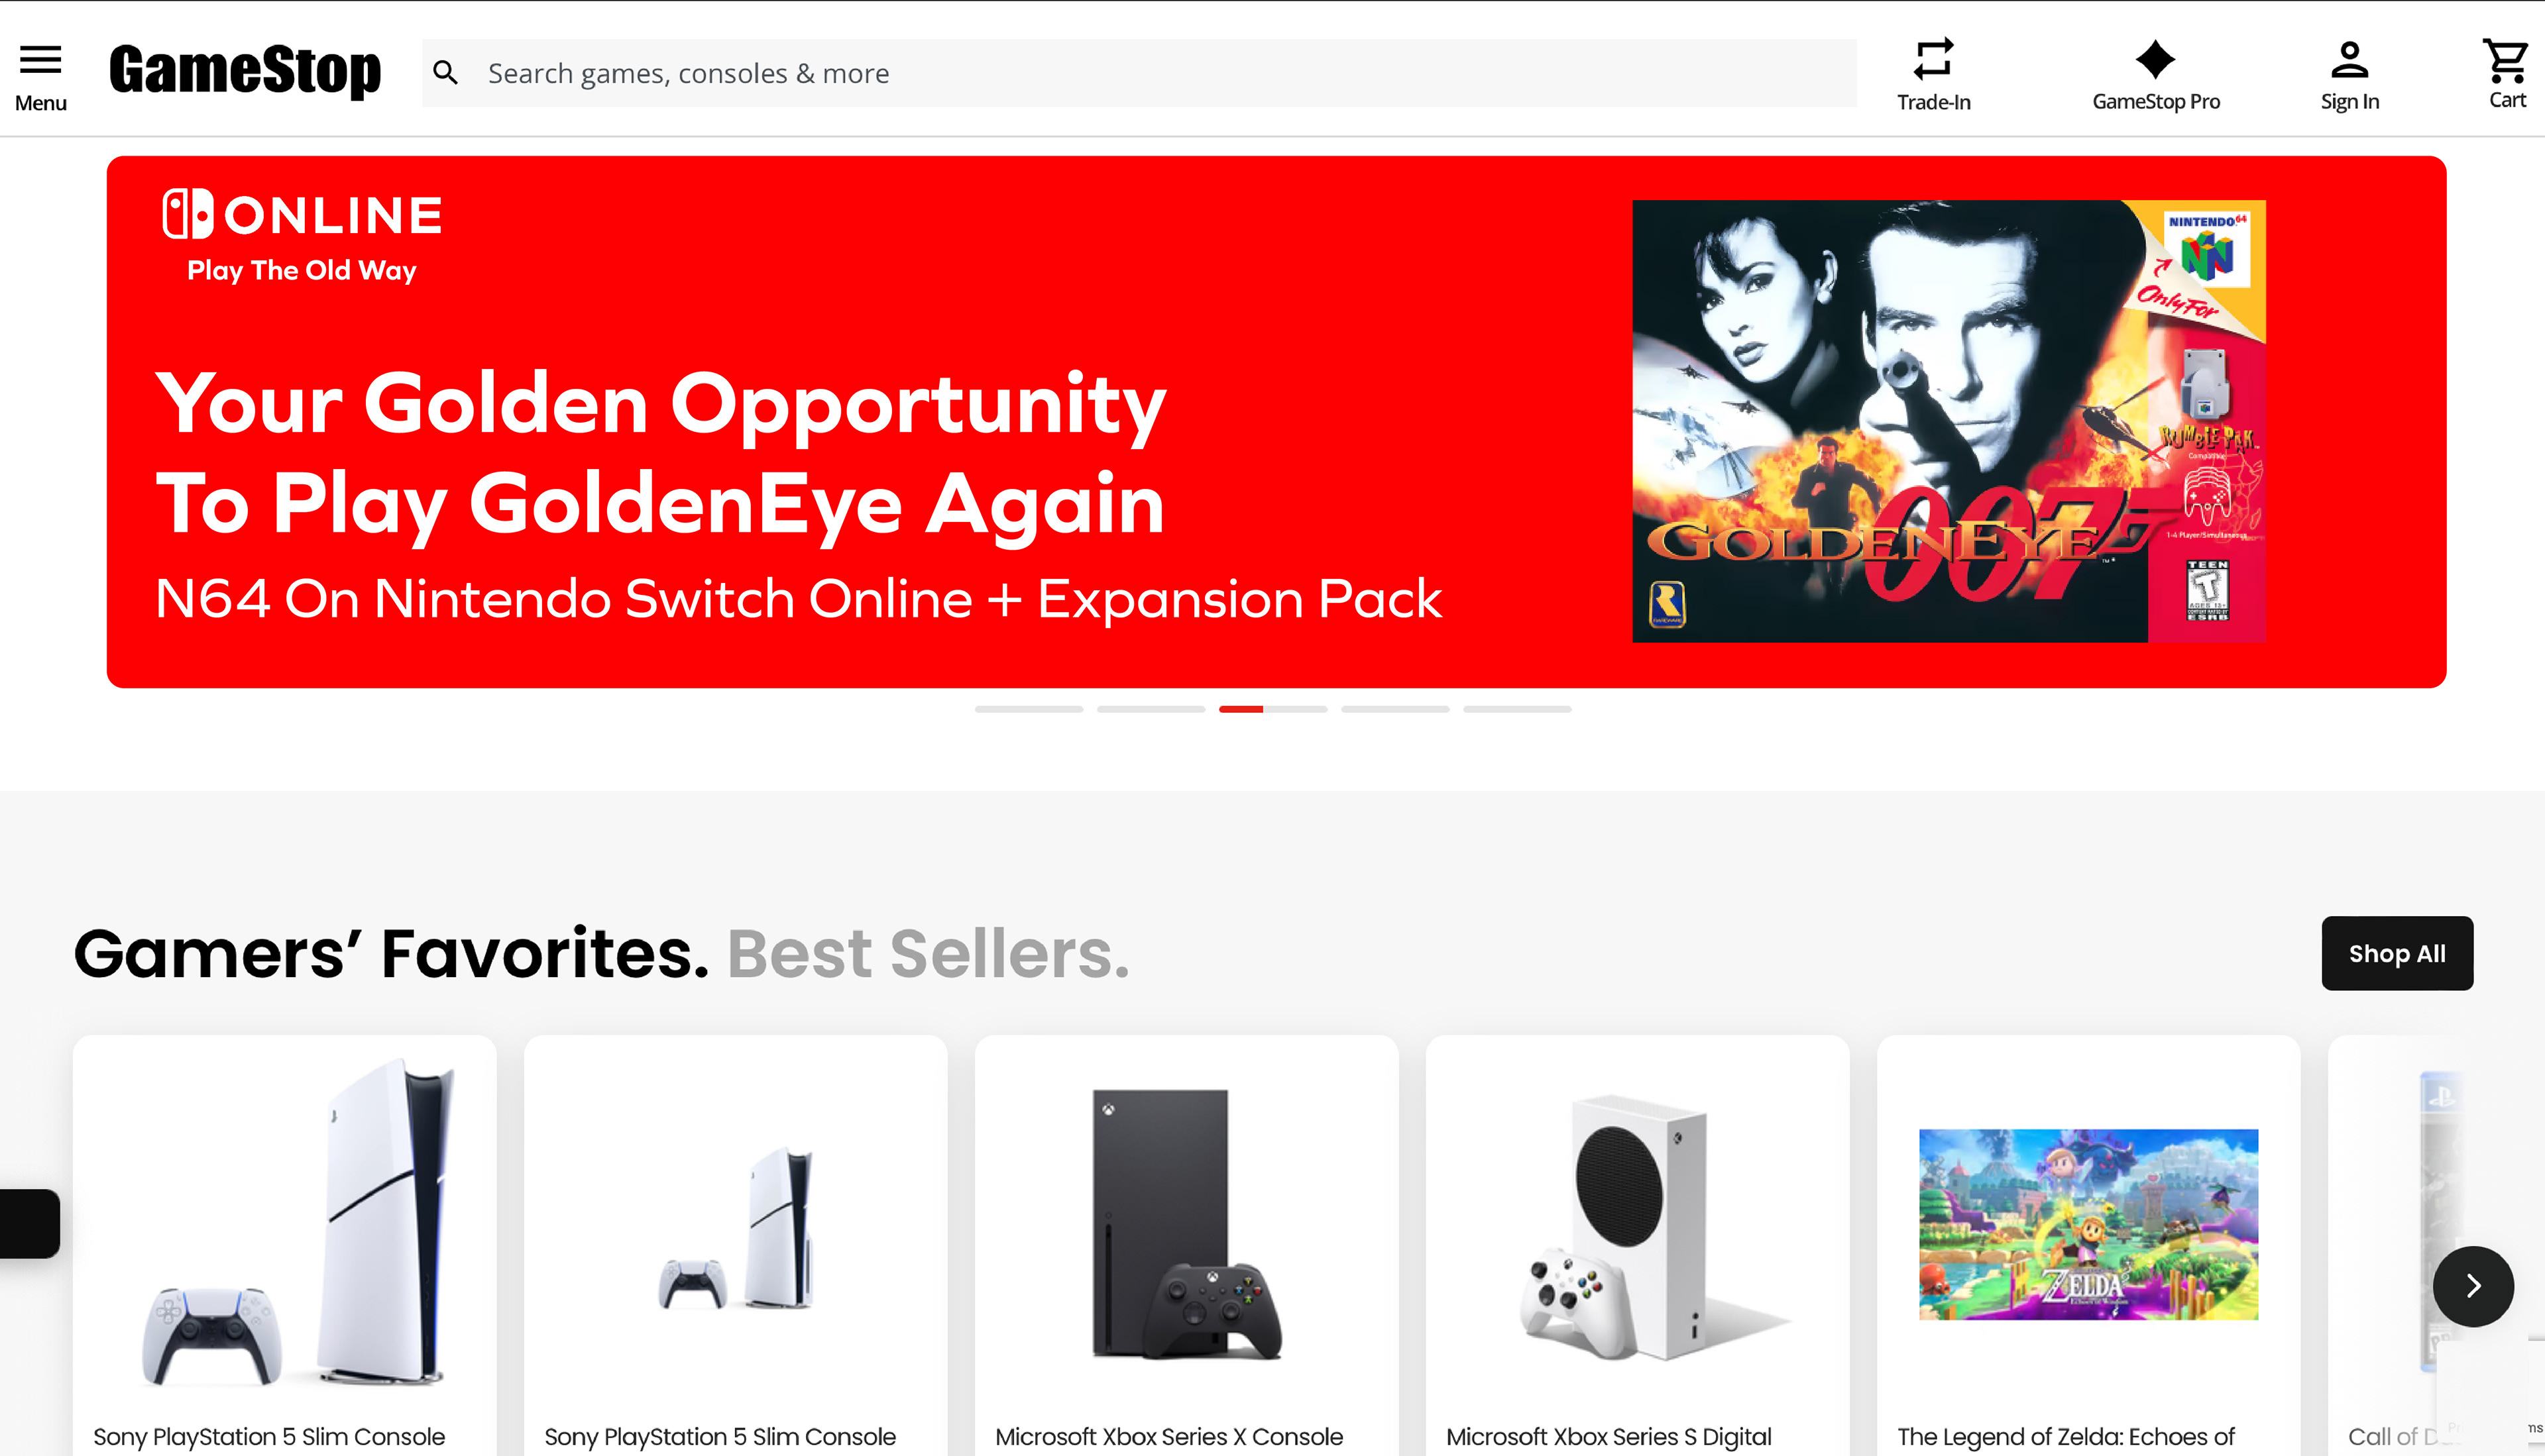Screen dimensions: 2545x1456
Task: Click the GameStop logo
Action: tap(245, 71)
